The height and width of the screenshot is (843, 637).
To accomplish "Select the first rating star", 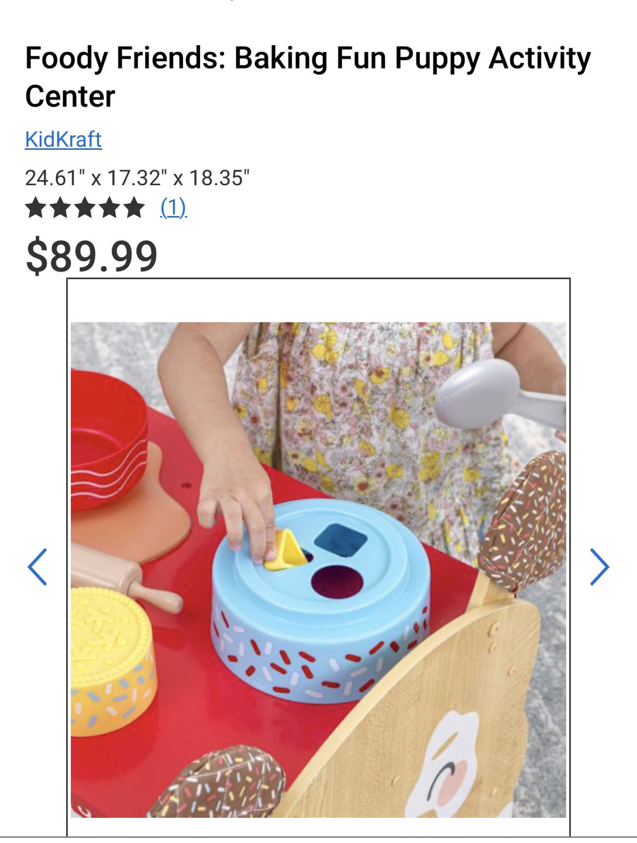I will 36,207.
